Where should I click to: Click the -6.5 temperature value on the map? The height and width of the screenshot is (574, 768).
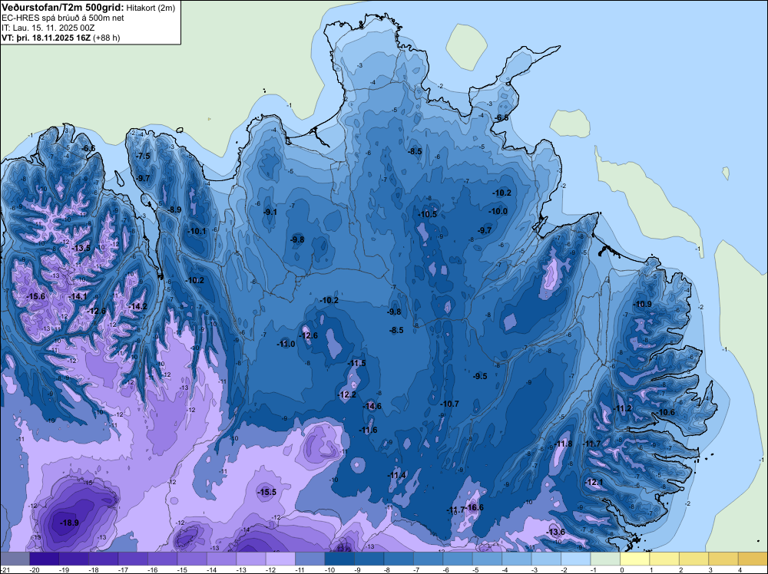tap(501, 118)
